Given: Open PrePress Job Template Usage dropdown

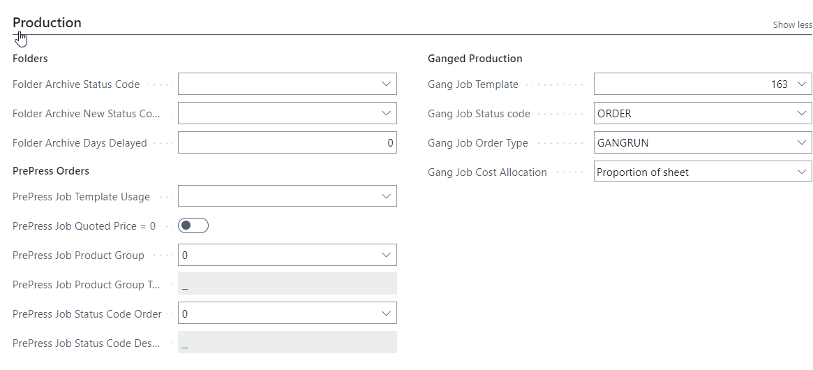Looking at the screenshot, I should (x=386, y=196).
